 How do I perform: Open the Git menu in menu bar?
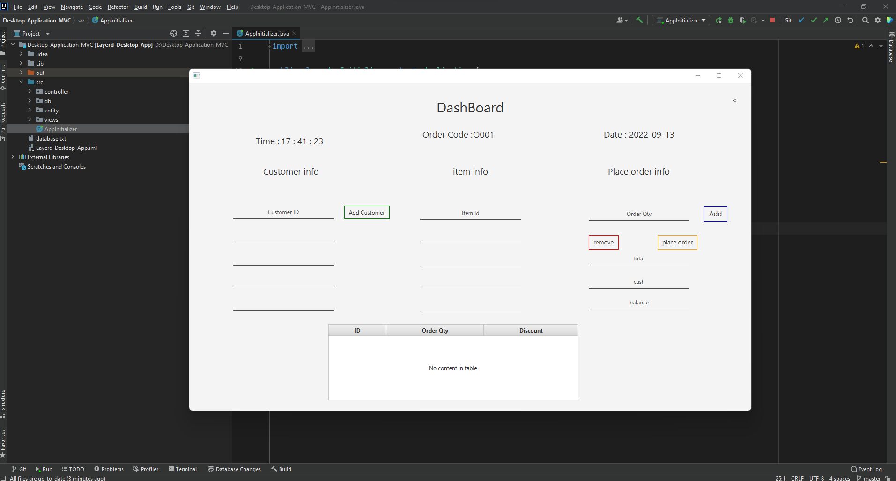(x=190, y=7)
